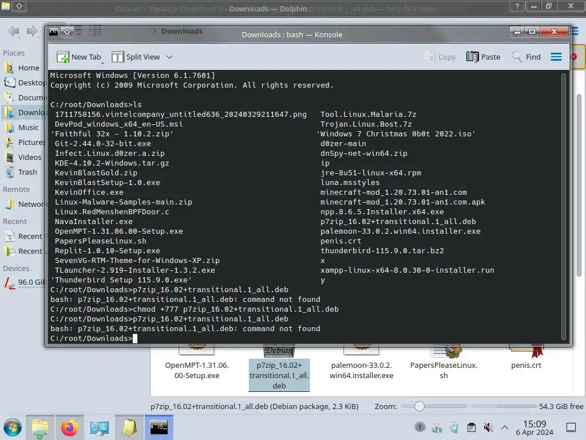The image size is (586, 440).
Task: Click the Copy button in Konsole toolbar
Action: (x=440, y=57)
